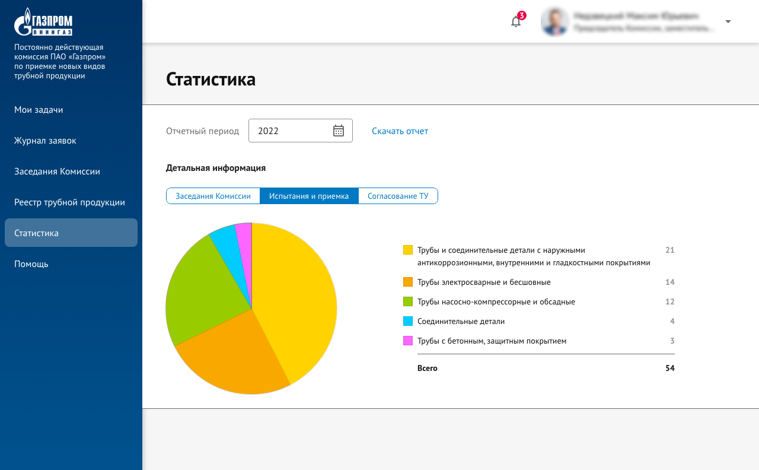Click the user avatar photo
The height and width of the screenshot is (470, 759).
click(555, 22)
